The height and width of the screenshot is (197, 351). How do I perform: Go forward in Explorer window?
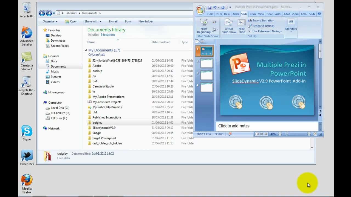49,13
